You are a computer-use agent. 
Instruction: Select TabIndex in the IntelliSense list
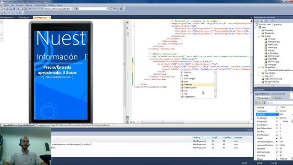point(197,84)
